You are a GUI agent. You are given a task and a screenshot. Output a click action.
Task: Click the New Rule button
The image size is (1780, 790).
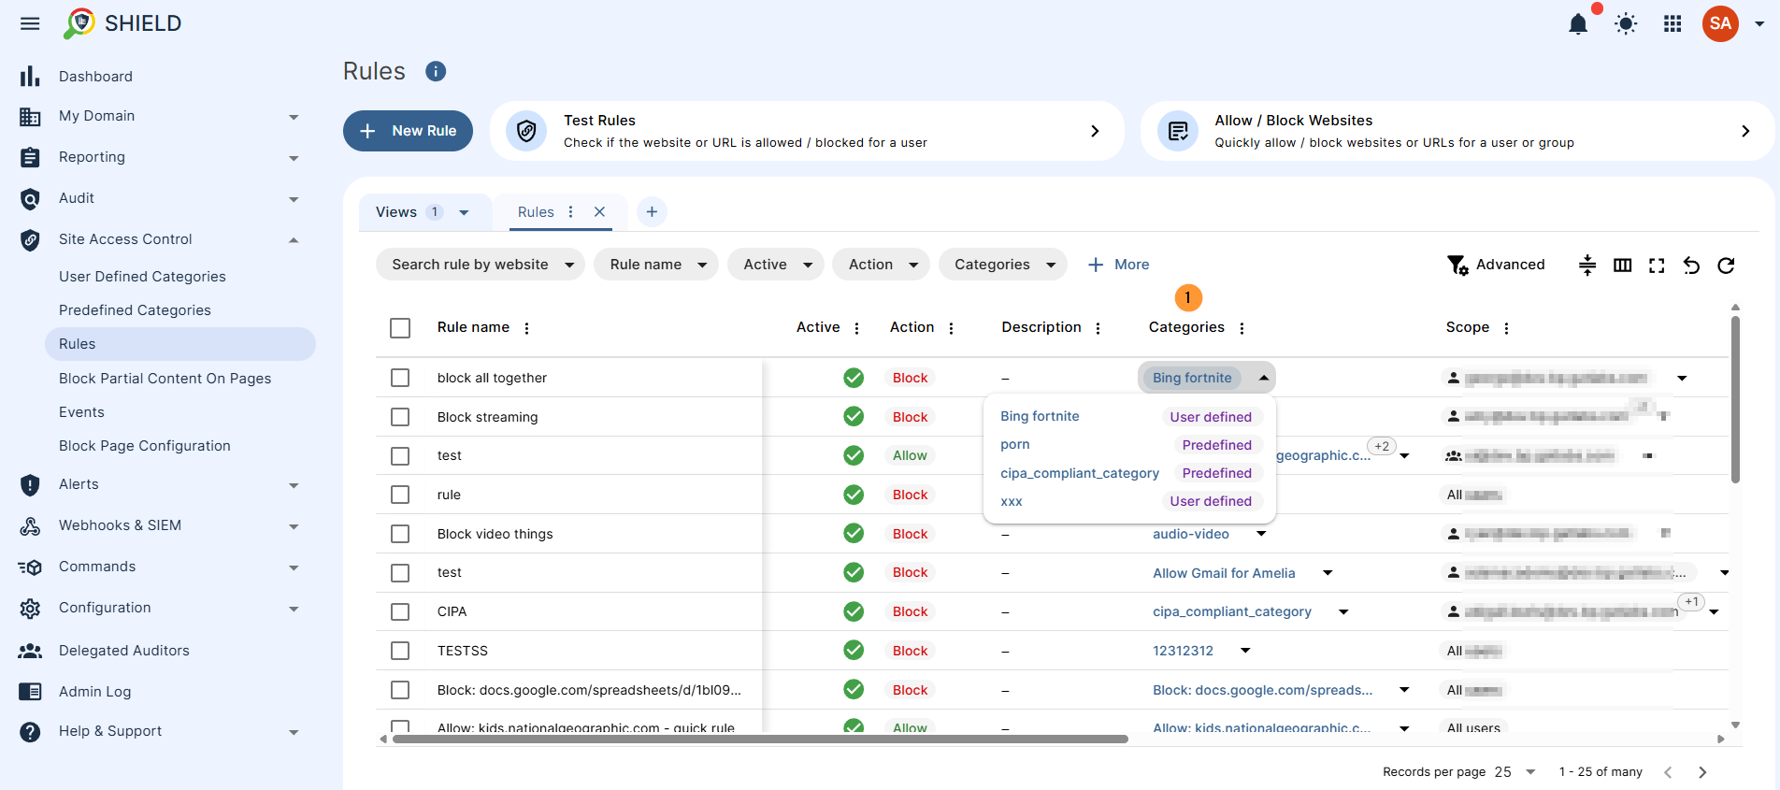coord(408,131)
